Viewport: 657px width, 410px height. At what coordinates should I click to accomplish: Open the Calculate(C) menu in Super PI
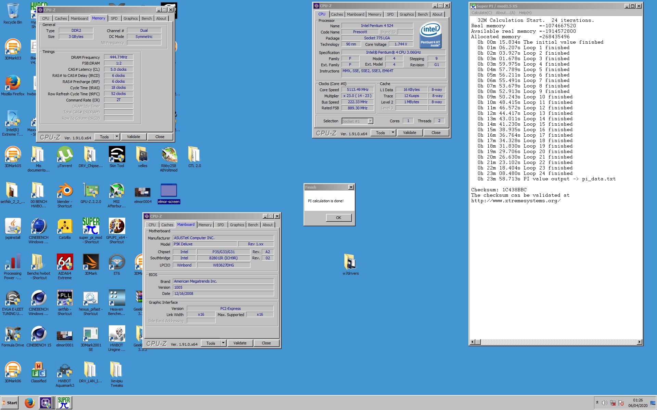(481, 13)
